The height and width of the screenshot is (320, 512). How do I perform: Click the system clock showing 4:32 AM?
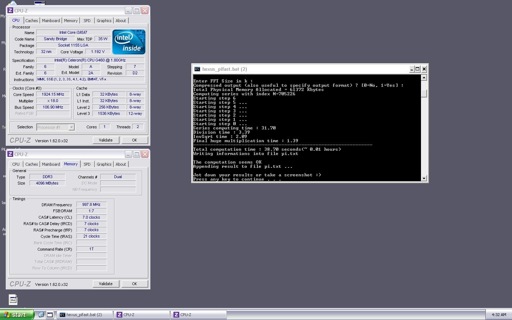[x=499, y=315]
